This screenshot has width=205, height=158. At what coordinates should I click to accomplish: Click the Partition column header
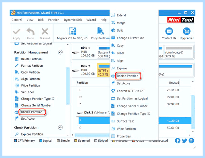coord(82,83)
